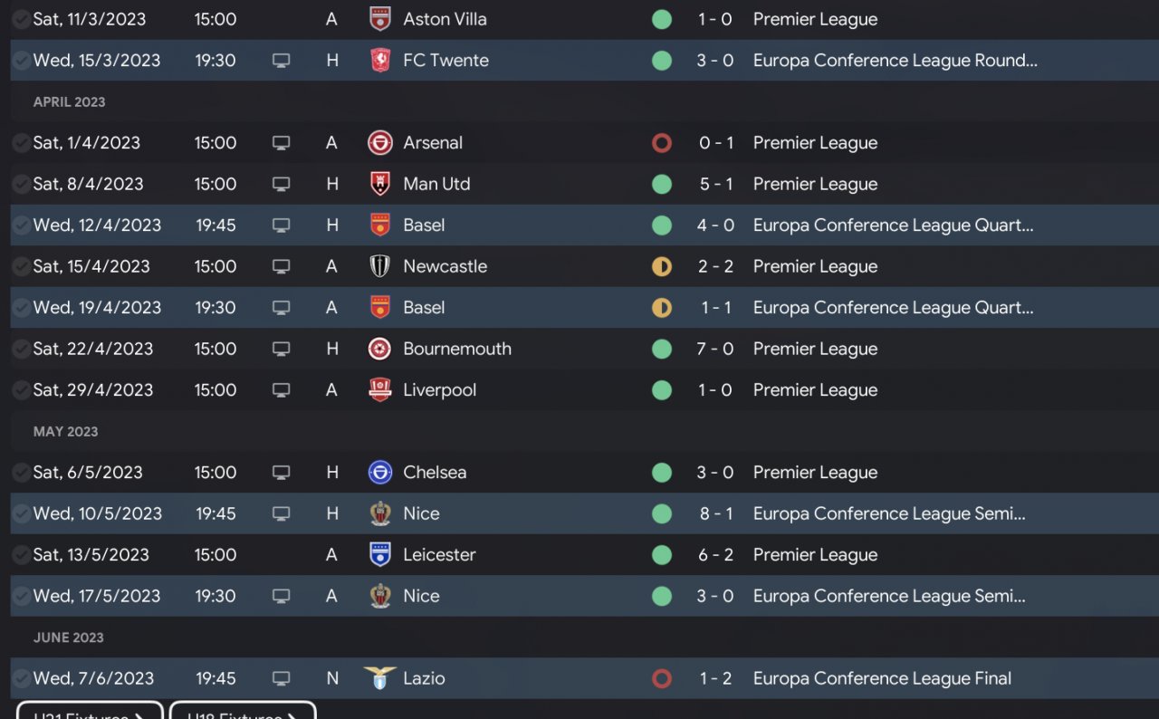Click the Chelsea club badge
The image size is (1159, 719).
[x=380, y=473]
